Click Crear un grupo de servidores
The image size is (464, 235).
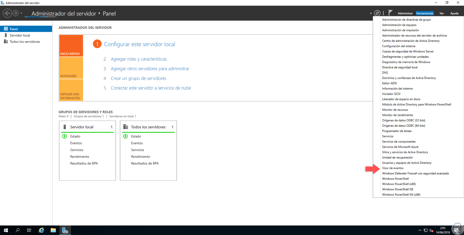pos(138,78)
